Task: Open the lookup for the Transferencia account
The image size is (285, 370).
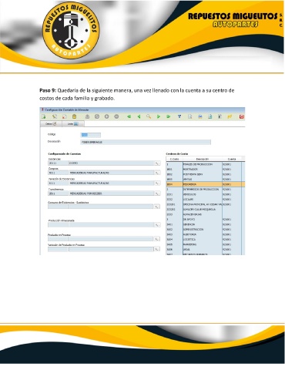Action: tap(156, 193)
